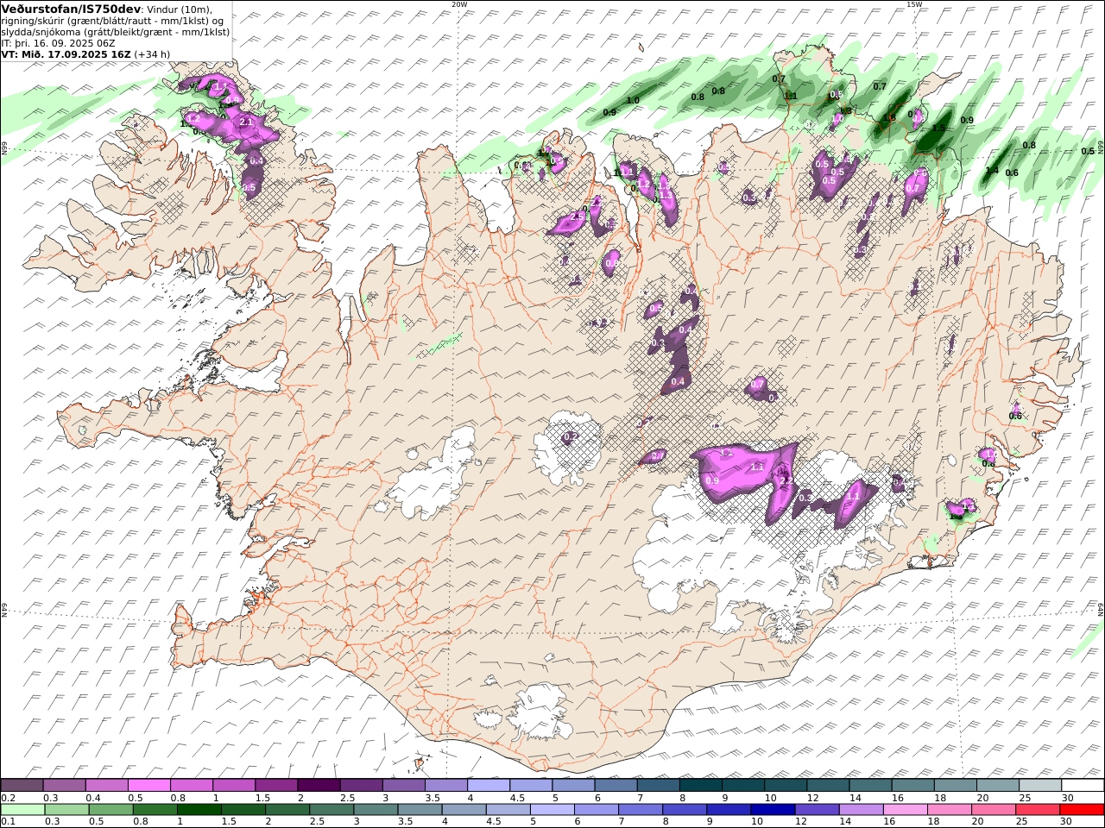Click the 'rigning/skúrir' legend description line
The image size is (1105, 828).
point(112,21)
